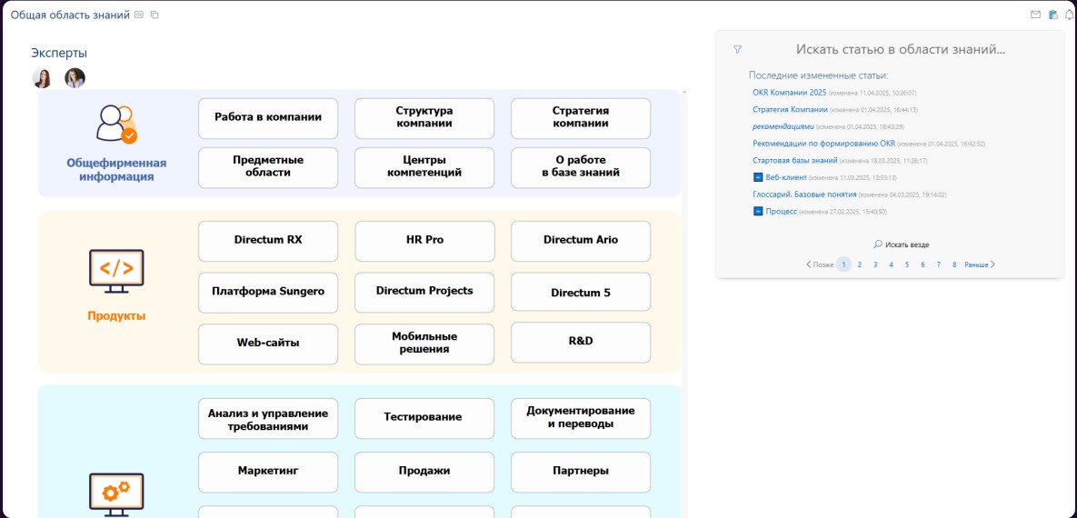Open the Платформа Sungero tile
Viewport: 1077px width, 518px height.
coord(268,292)
